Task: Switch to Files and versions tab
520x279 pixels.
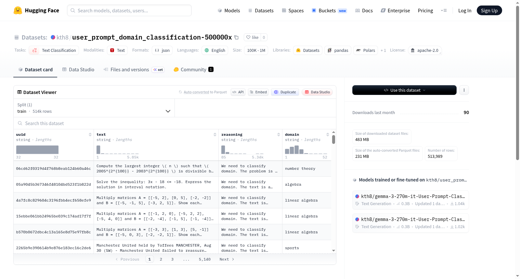Action: click(x=134, y=70)
